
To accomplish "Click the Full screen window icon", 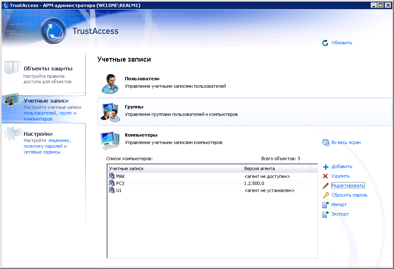I will (326, 143).
